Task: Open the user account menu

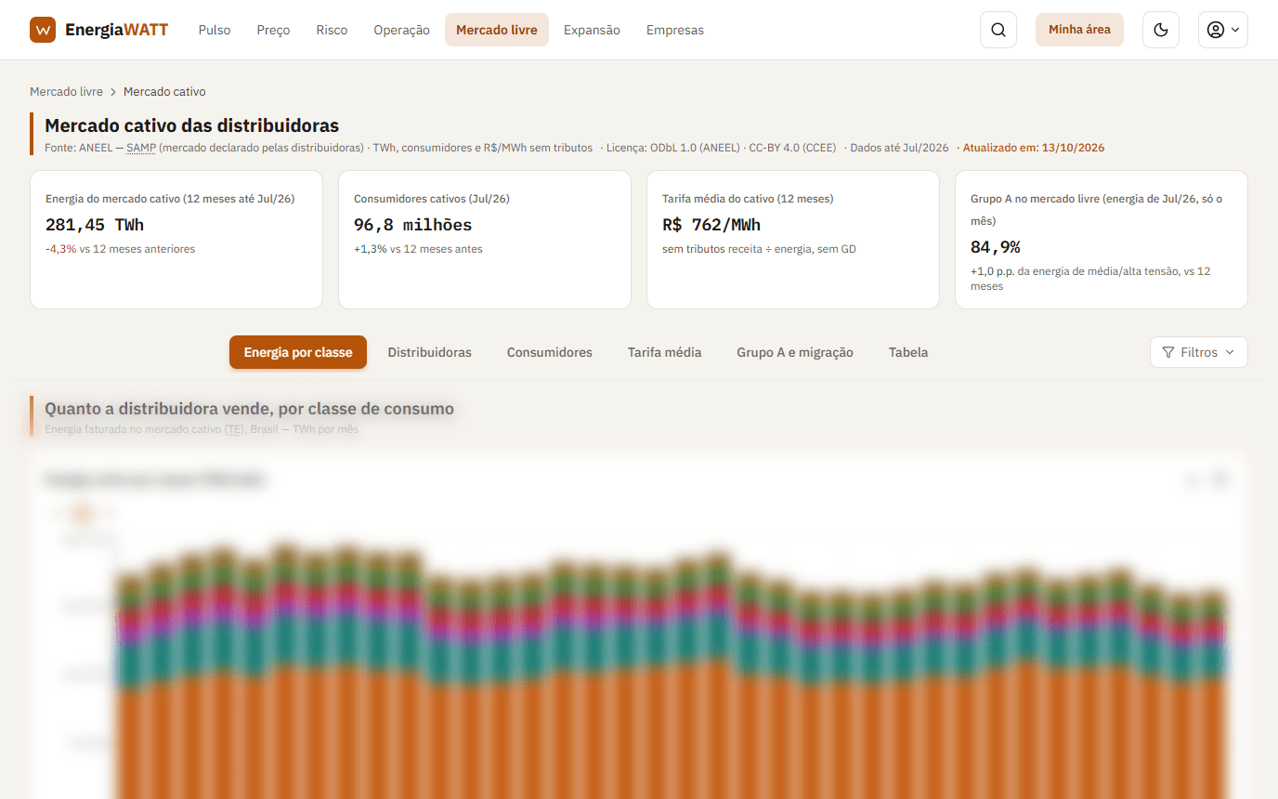Action: tap(1222, 30)
